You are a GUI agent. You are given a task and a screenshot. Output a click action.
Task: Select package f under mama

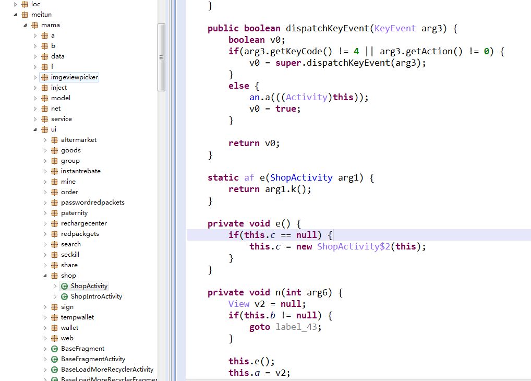[52, 67]
